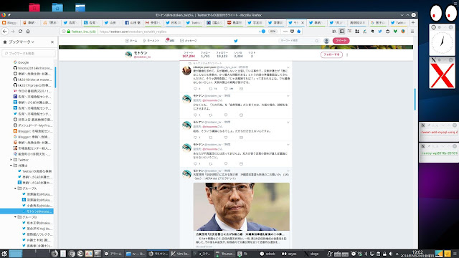
Task: Click the red ツイート button
Action: [x=341, y=41]
